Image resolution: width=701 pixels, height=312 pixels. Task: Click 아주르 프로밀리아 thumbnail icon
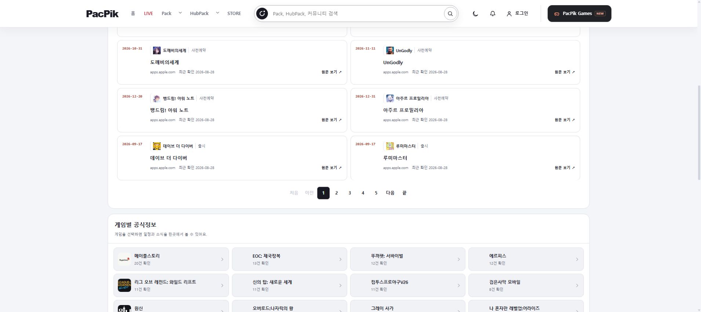pyautogui.click(x=390, y=98)
